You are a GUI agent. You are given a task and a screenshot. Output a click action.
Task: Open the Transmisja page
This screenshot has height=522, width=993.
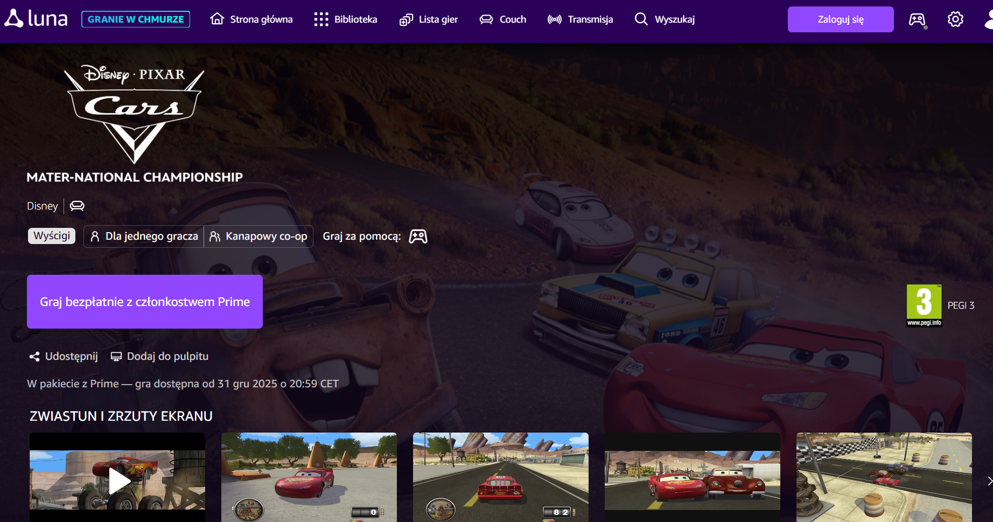click(580, 19)
